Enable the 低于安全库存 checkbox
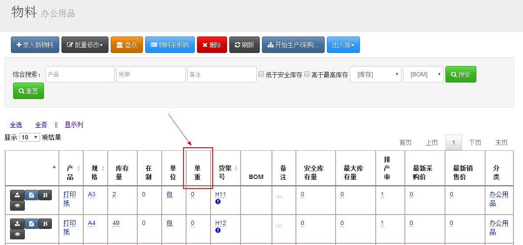The image size is (523, 245). (261, 74)
